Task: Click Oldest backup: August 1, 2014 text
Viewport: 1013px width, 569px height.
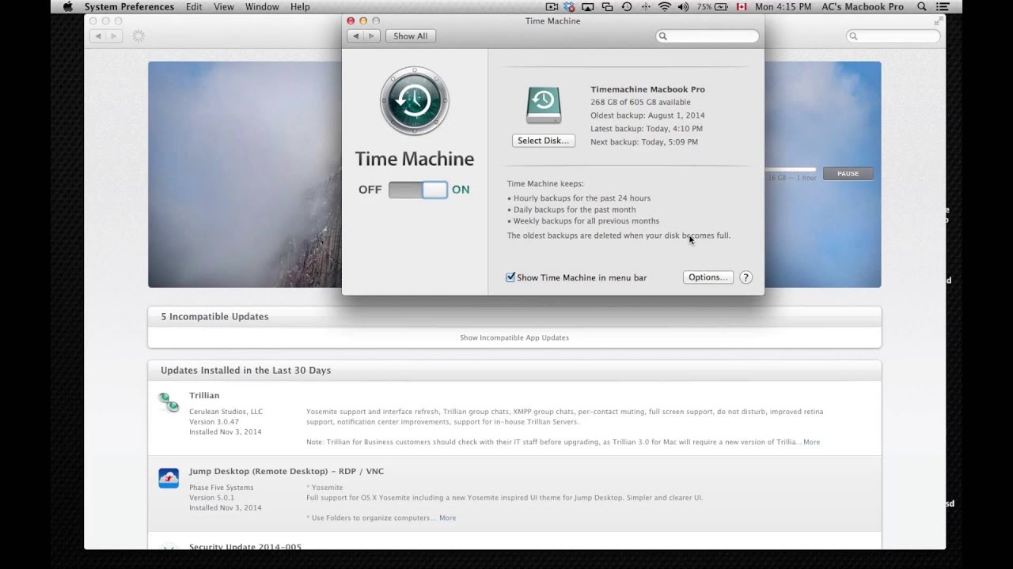Action: tap(647, 115)
